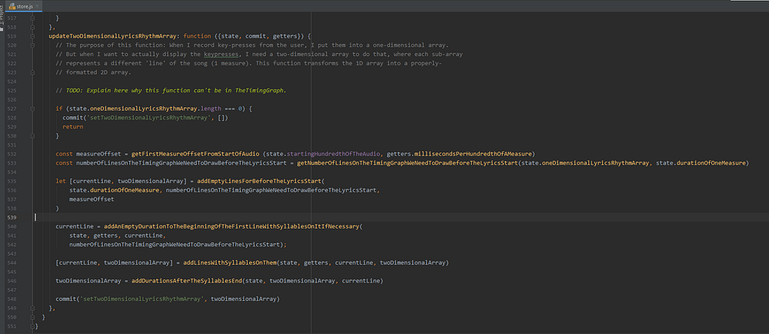
Task: Click 'startingHundredthOfTheAudio' property
Action: pos(333,153)
